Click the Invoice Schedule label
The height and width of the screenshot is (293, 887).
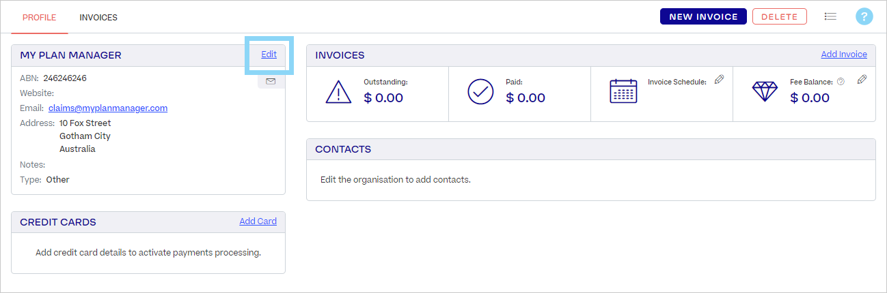coord(677,82)
